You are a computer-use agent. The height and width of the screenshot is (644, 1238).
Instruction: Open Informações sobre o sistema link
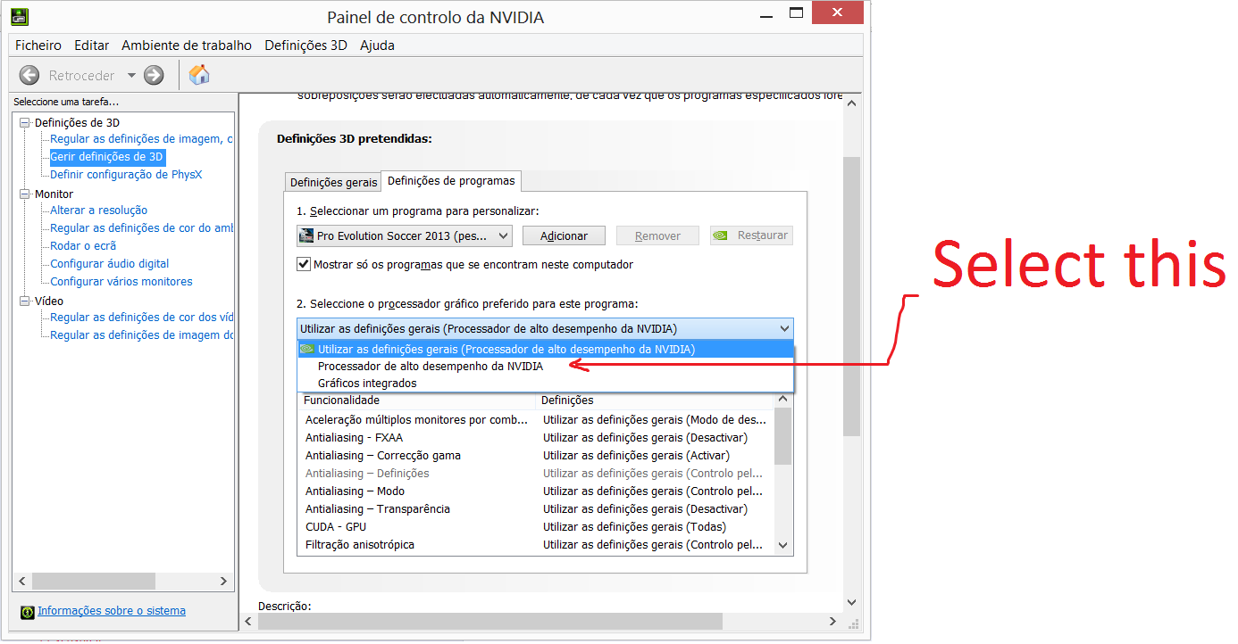(112, 612)
